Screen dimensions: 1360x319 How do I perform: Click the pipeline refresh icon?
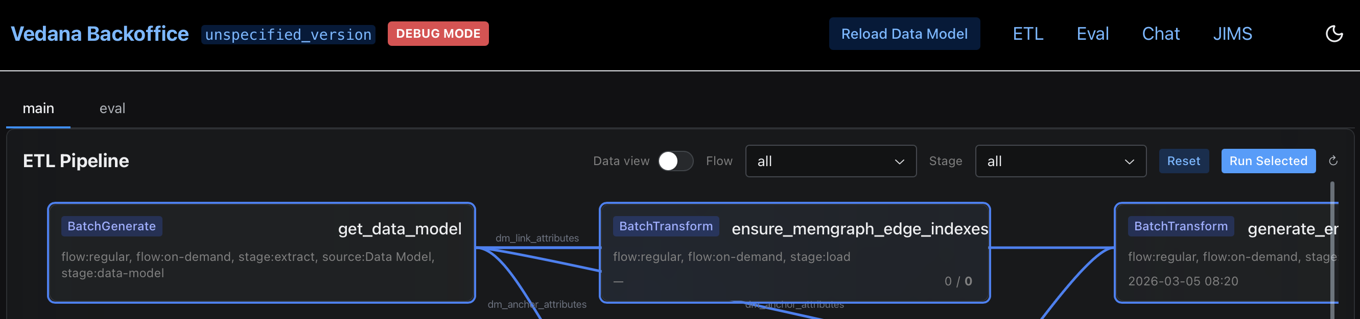point(1333,161)
